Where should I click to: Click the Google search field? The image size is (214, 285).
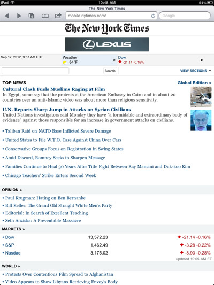coord(185,16)
